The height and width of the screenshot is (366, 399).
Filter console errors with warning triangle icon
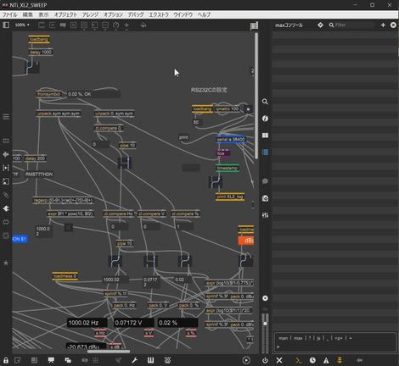[x=326, y=360]
